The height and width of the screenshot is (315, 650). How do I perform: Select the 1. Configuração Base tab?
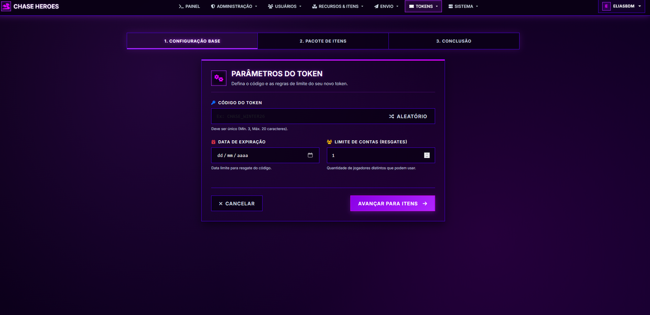click(192, 41)
